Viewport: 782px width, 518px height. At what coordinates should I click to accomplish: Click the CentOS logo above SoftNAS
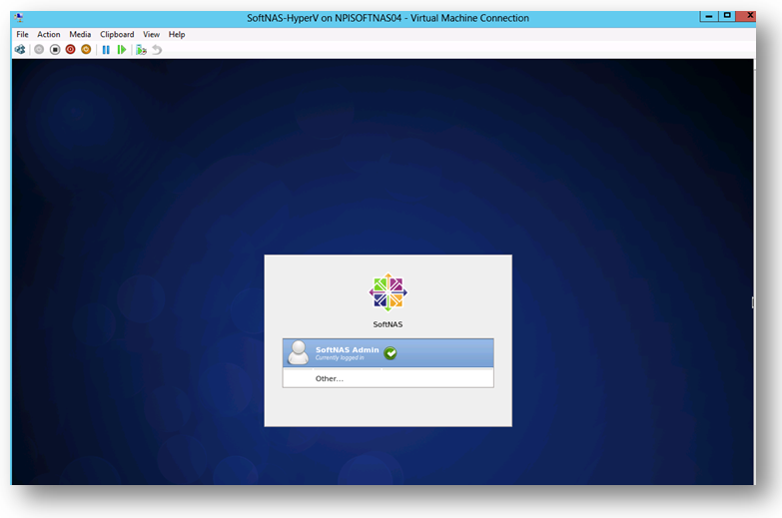tap(389, 292)
